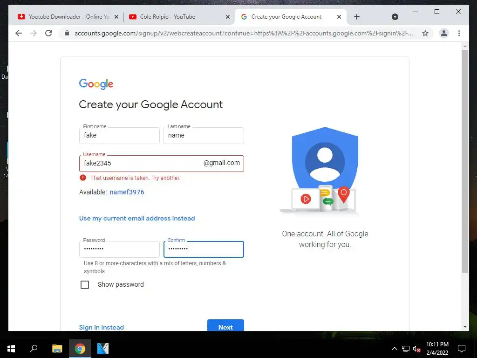This screenshot has height=358, width=477.
Task: Click the Create your Google Account heading
Action: point(151,104)
